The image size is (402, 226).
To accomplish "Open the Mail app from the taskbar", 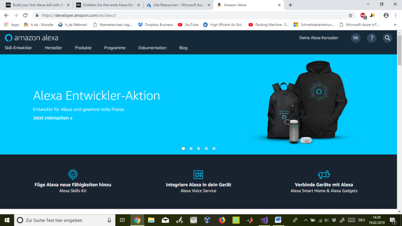I will pyautogui.click(x=165, y=220).
